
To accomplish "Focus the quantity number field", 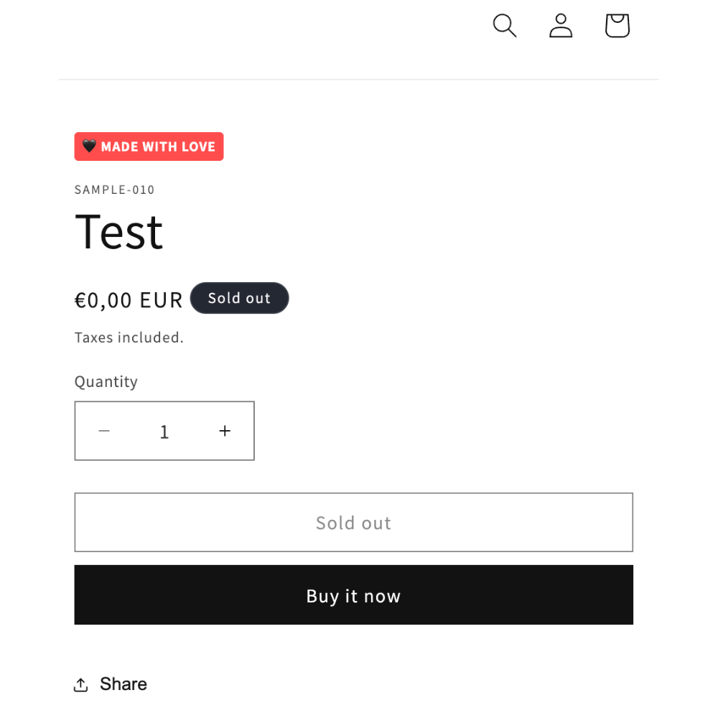I will (x=164, y=432).
